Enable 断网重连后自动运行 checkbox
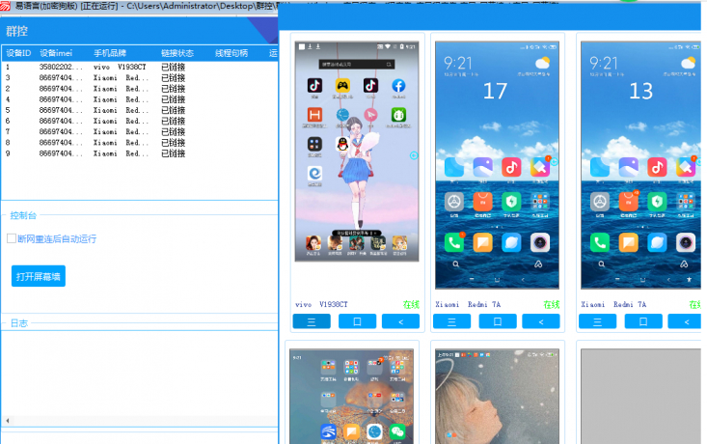Screen dimensions: 707x444 12,238
